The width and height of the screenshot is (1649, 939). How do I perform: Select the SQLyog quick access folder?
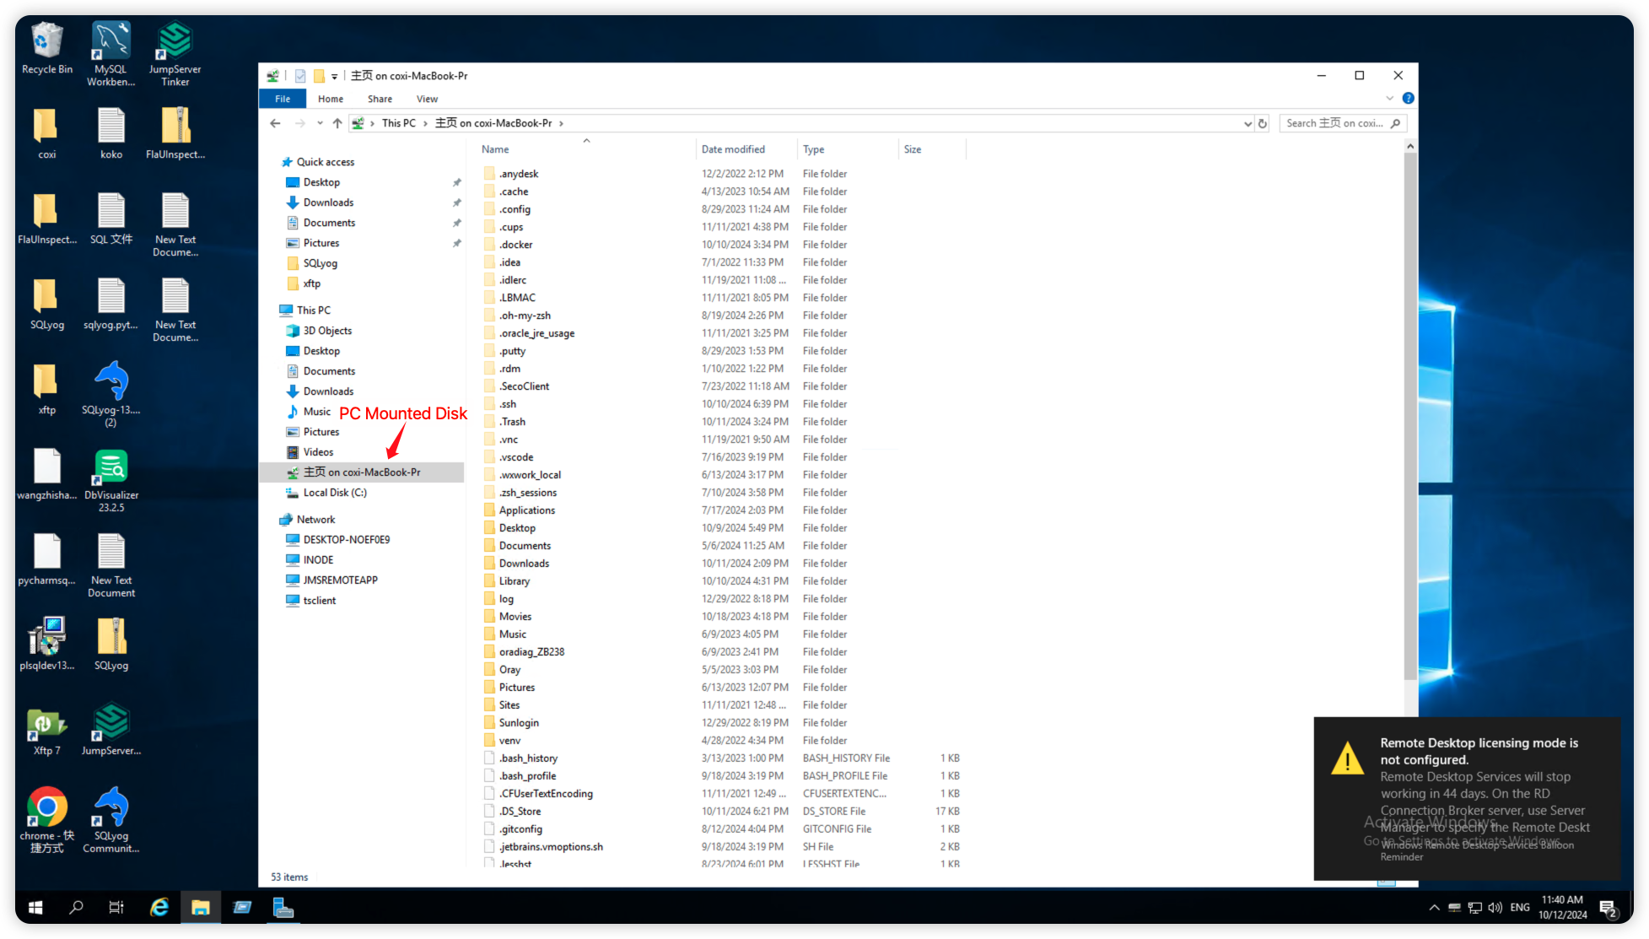[x=320, y=263]
